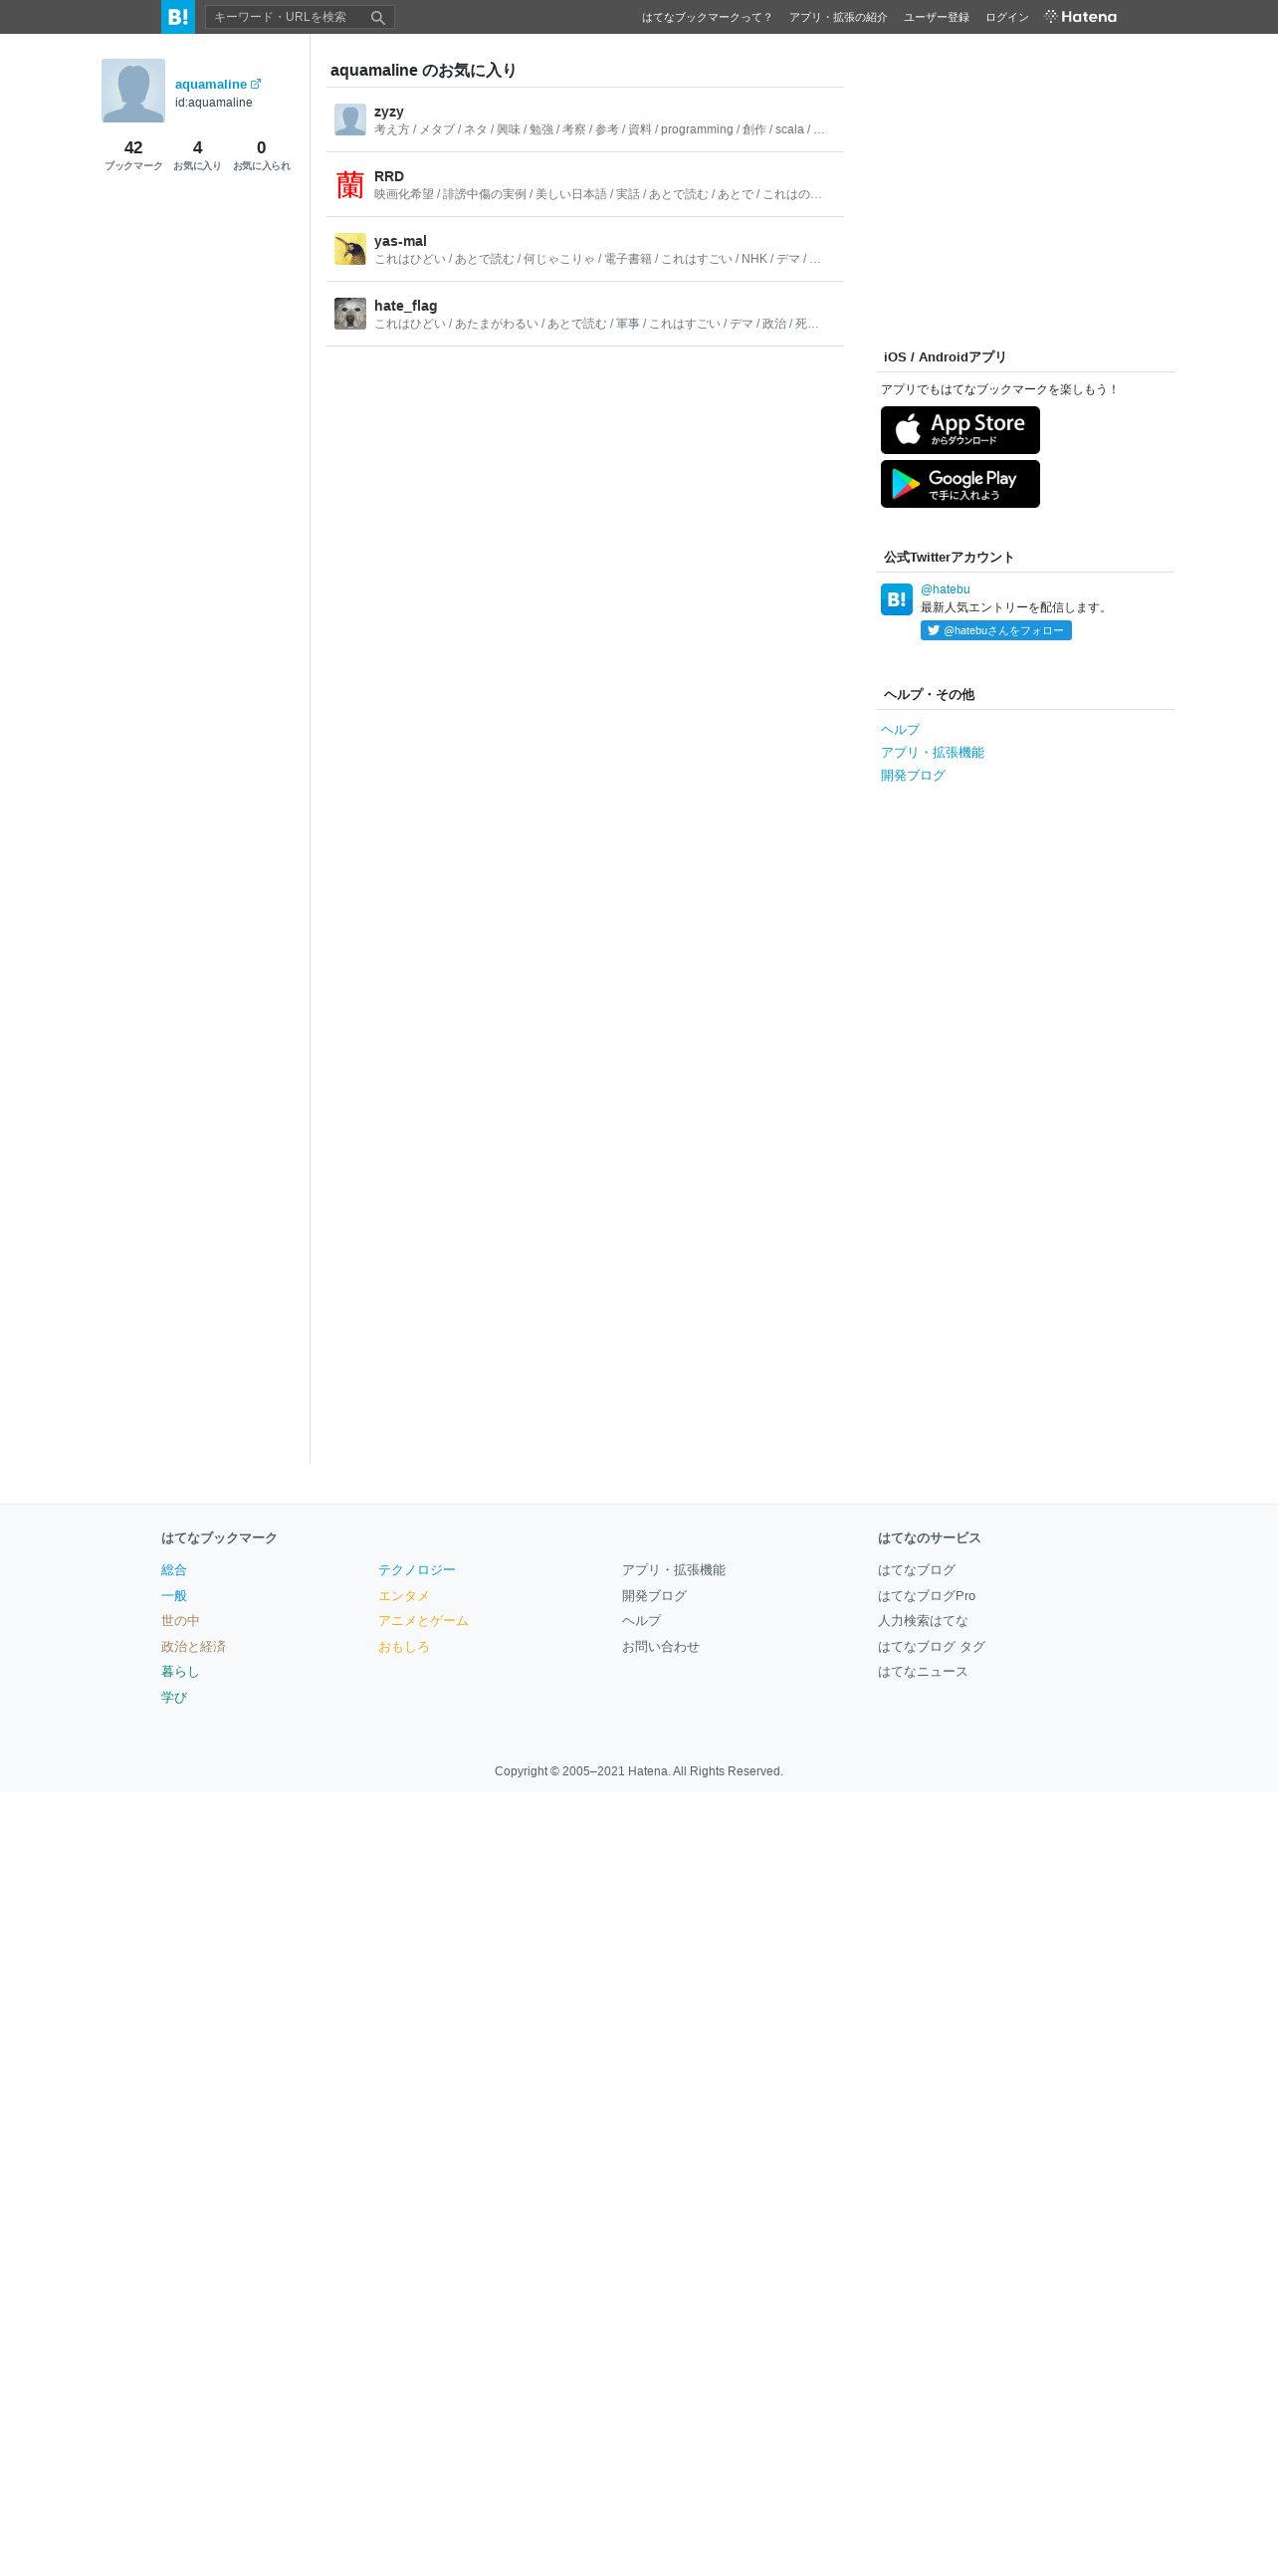Viewport: 1278px width, 2557px height.
Task: Go to エンタメ category in footer
Action: (x=404, y=1596)
